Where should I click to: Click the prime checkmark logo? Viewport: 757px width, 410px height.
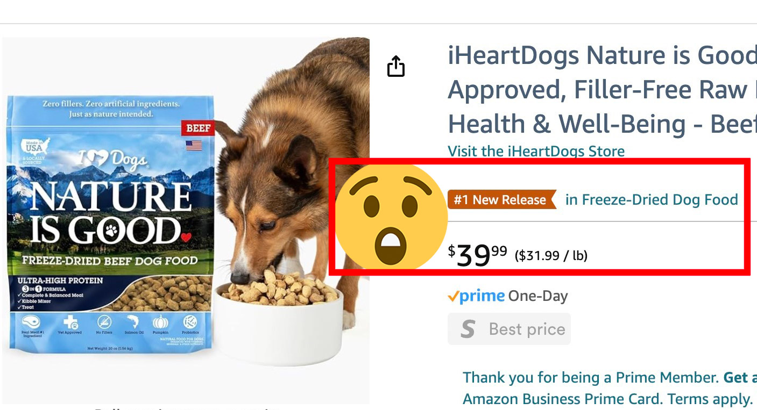476,296
